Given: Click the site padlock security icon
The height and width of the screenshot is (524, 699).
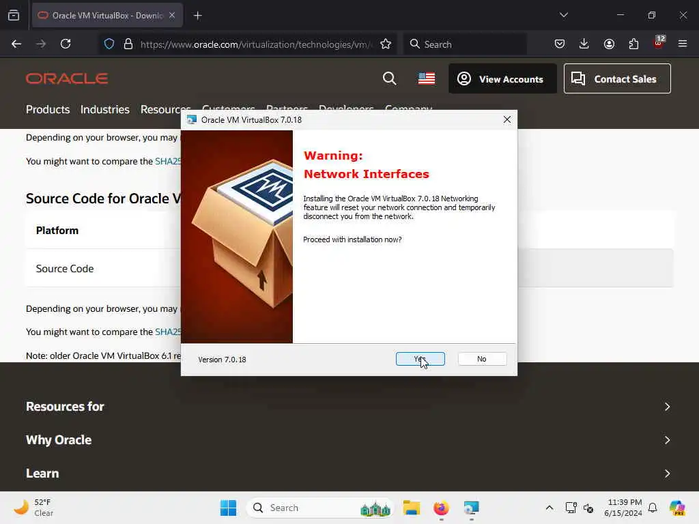Looking at the screenshot, I should click(128, 44).
